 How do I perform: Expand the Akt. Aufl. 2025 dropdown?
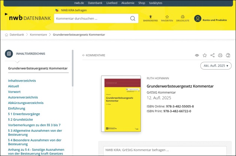pos(215,66)
